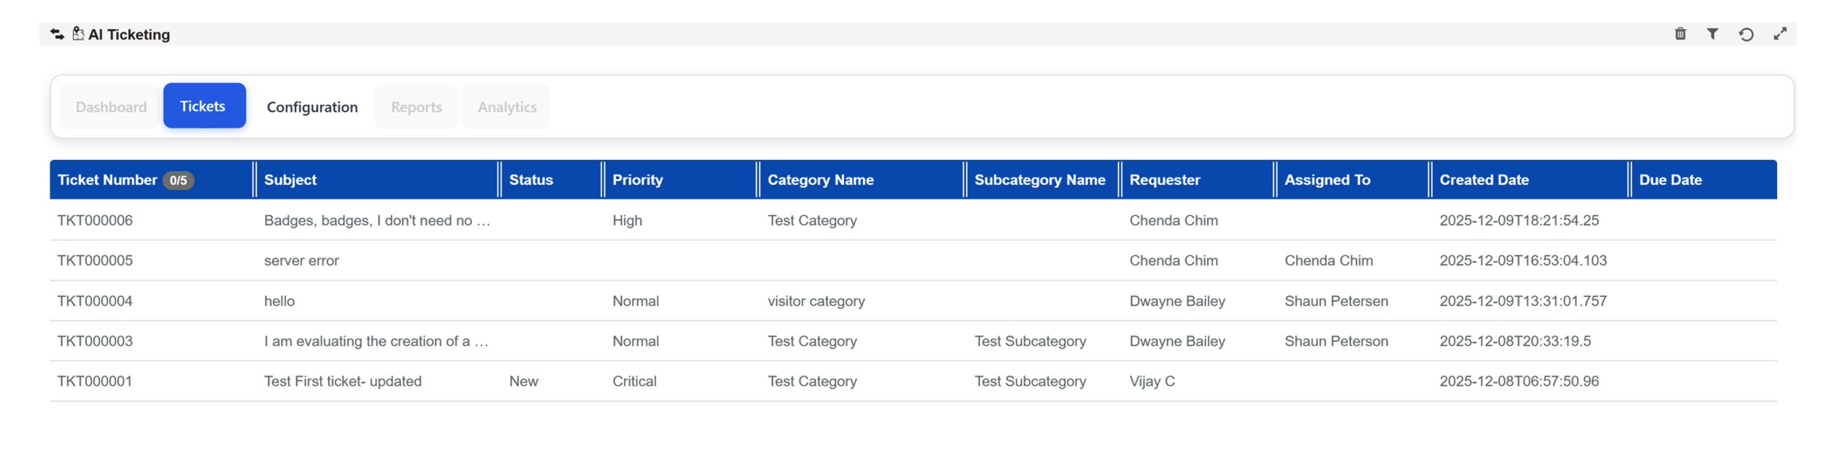Click the refresh reload icon
Image resolution: width=1837 pixels, height=461 pixels.
coord(1746,34)
